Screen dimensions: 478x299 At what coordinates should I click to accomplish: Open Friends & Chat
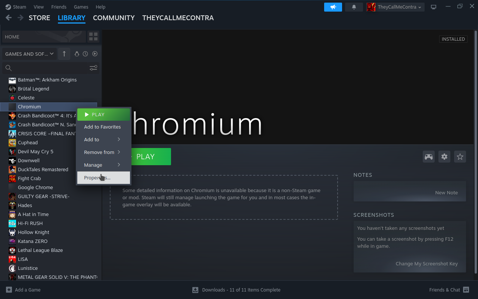(x=449, y=290)
